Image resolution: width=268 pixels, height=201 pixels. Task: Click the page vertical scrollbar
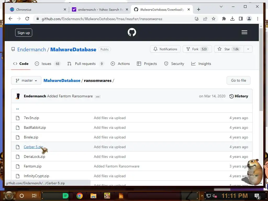pos(261,70)
